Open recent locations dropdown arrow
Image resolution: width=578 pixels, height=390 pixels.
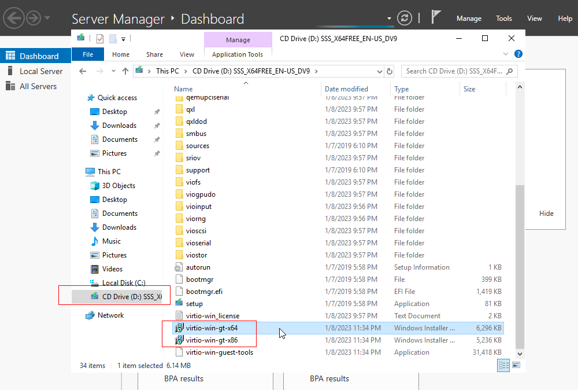click(x=113, y=71)
